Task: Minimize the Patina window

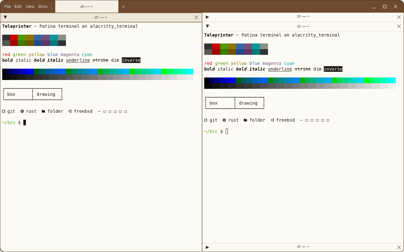Action: [x=374, y=6]
